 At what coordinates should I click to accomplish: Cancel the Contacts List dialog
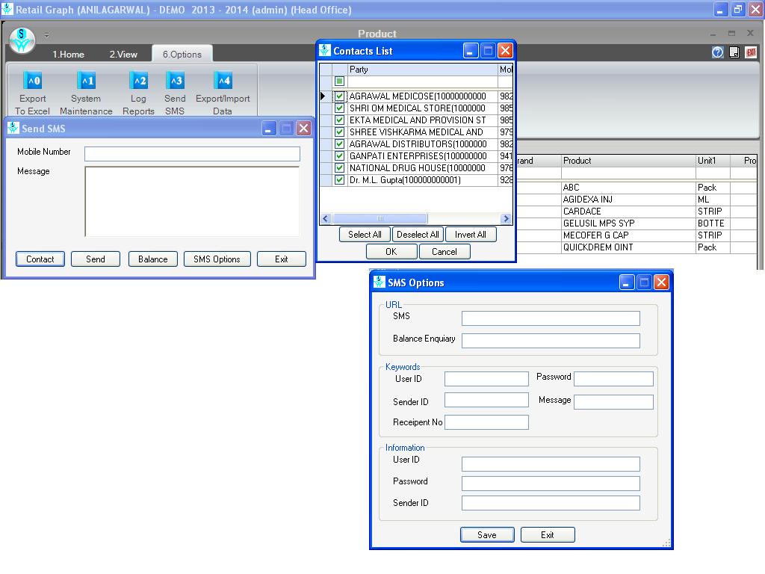[445, 252]
